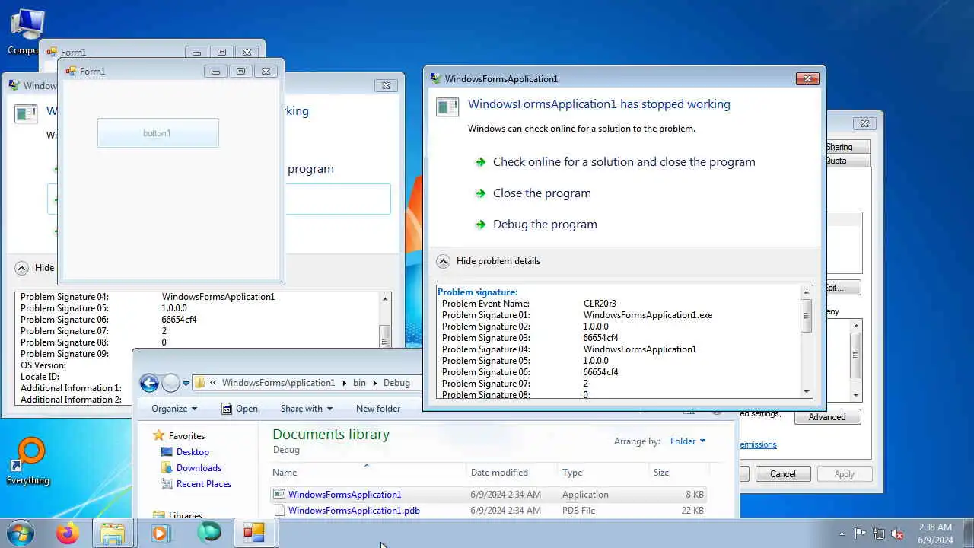Screen dimensions: 974x548
Task: Click PDB file icon
Action: (279, 511)
